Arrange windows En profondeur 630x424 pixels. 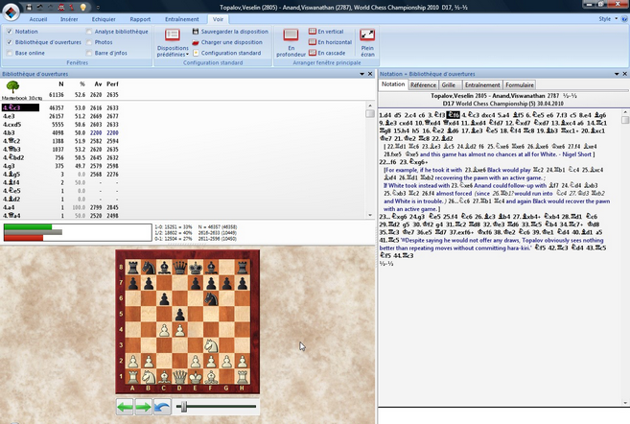[x=291, y=42]
